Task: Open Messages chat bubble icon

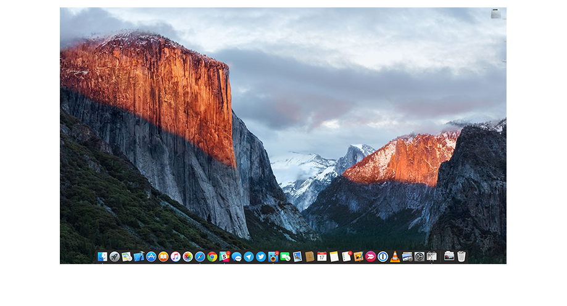Action: tap(236, 257)
